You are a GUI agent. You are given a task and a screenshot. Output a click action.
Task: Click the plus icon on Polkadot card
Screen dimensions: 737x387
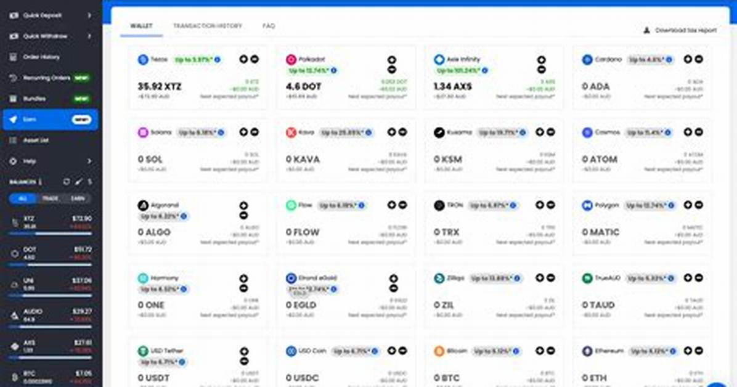click(x=391, y=60)
